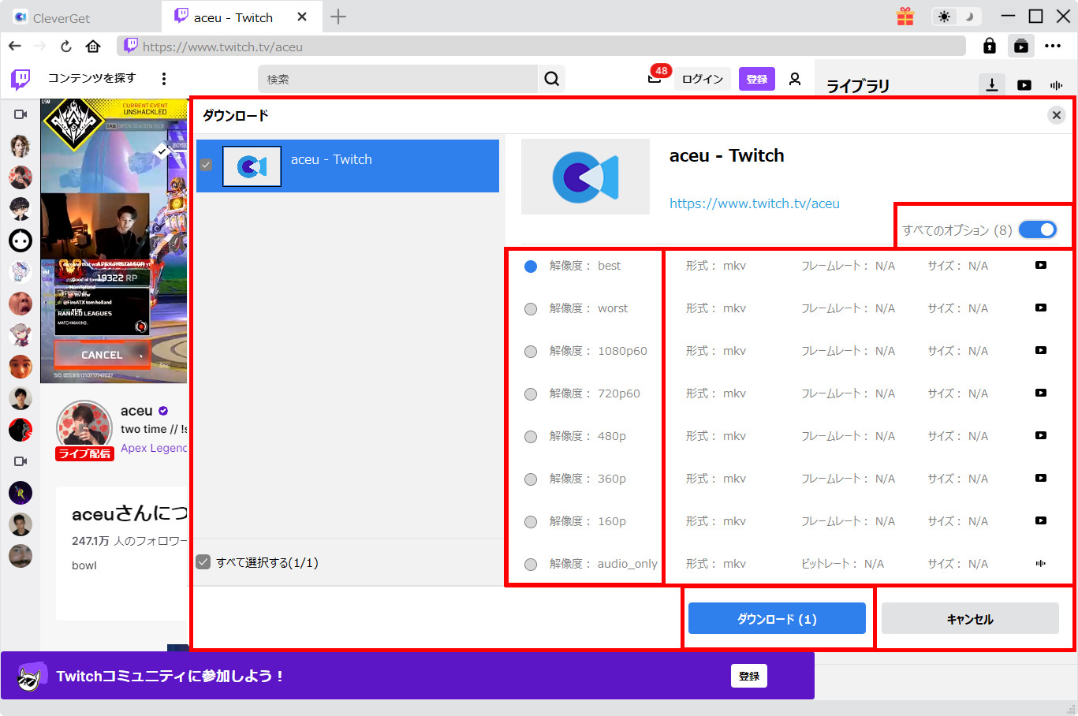Switch to the library video tab
The height and width of the screenshot is (716, 1078).
pyautogui.click(x=1024, y=85)
